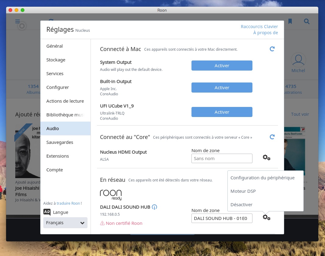Activate the UFI UCube V1_9 device
This screenshot has width=325, height=256.
[222, 112]
